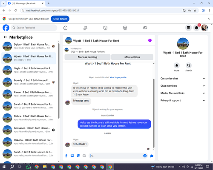Show hidden system tray icons
Screen dimensions: 213x170
click(179, 167)
